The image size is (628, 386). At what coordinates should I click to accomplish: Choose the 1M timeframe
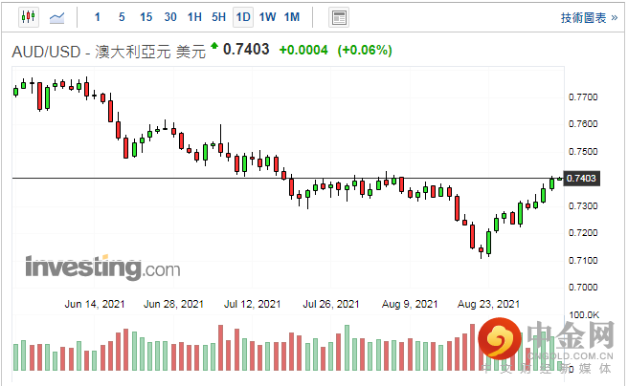point(292,17)
